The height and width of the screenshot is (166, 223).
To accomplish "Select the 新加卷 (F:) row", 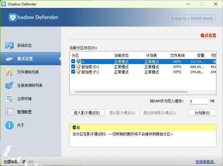I will click(143, 72).
